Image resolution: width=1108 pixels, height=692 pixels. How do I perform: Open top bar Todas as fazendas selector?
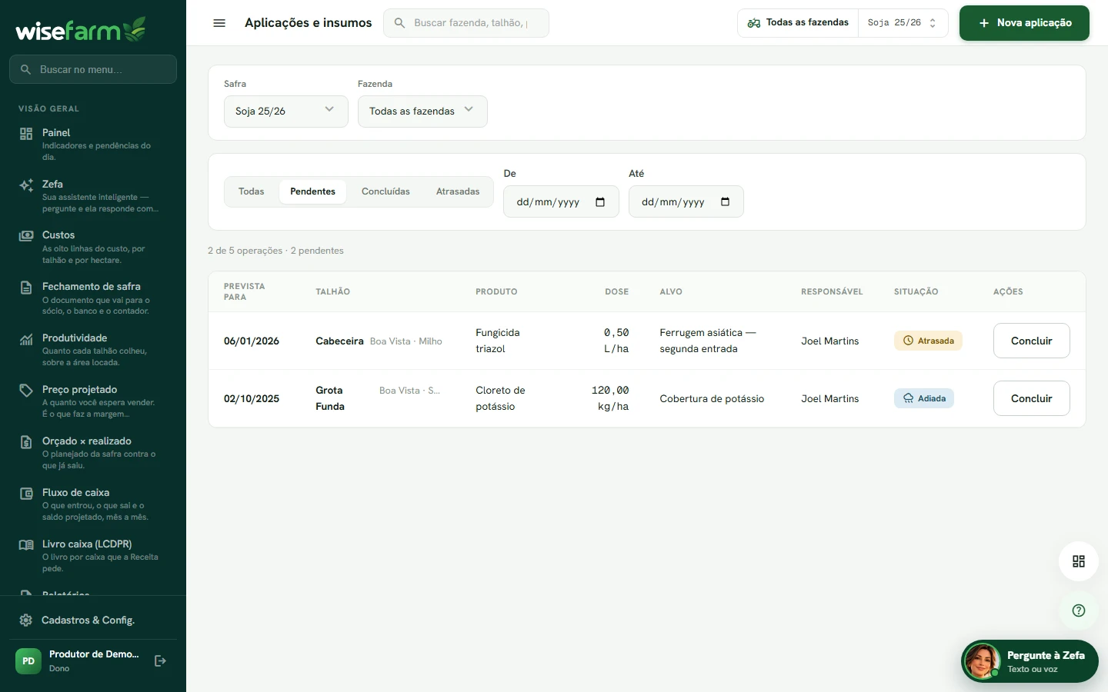[x=798, y=23]
